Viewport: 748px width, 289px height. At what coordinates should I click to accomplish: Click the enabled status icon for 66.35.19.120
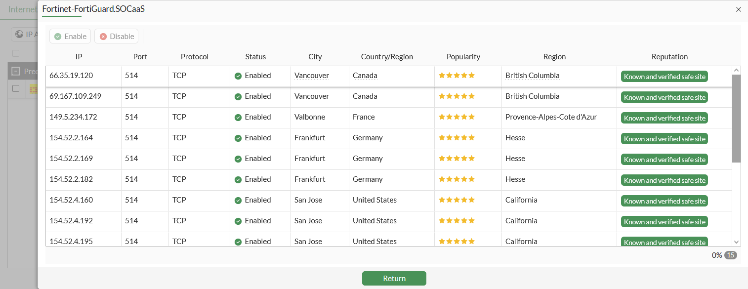238,76
